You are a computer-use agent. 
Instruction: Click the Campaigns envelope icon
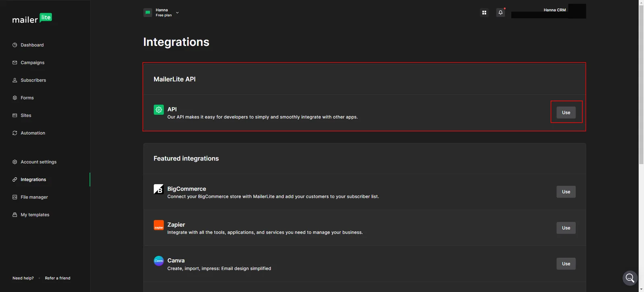(x=15, y=63)
